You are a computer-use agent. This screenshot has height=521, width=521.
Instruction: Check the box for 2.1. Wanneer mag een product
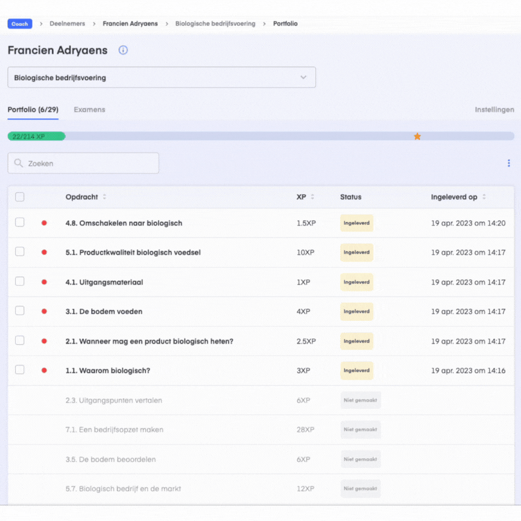(x=20, y=341)
